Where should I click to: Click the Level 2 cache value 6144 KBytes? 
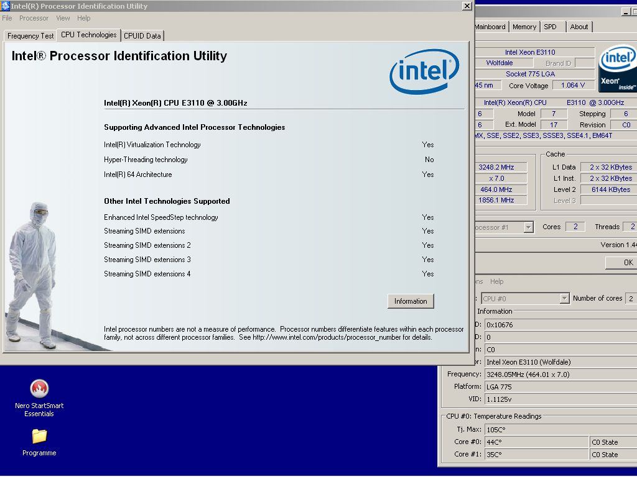coord(609,189)
